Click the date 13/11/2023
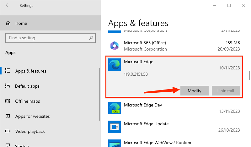The image size is (251, 147). 230,111
